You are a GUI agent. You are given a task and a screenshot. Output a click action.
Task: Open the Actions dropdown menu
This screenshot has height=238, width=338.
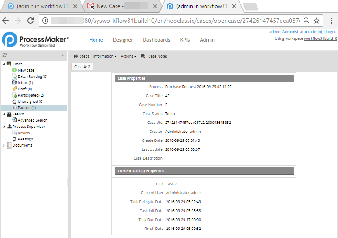pyautogui.click(x=128, y=56)
